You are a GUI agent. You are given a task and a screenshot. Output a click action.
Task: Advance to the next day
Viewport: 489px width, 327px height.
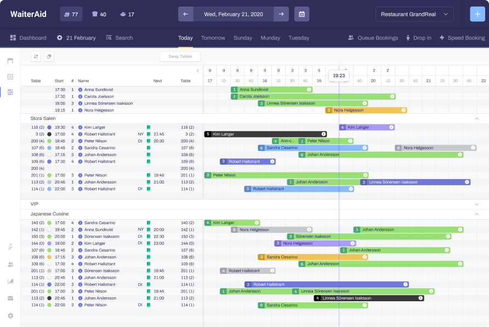tap(281, 14)
